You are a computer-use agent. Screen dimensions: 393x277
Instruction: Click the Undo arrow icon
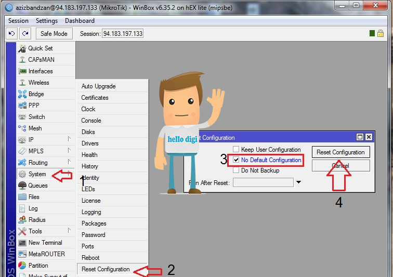click(x=11, y=33)
